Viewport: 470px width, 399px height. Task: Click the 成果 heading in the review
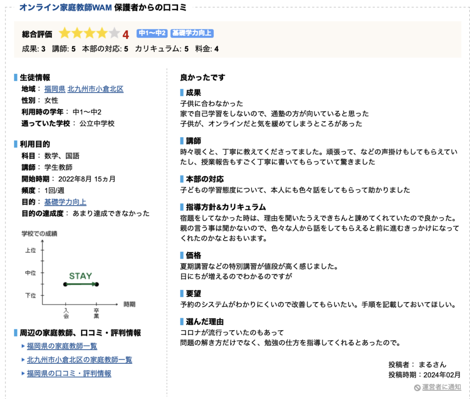tap(193, 93)
